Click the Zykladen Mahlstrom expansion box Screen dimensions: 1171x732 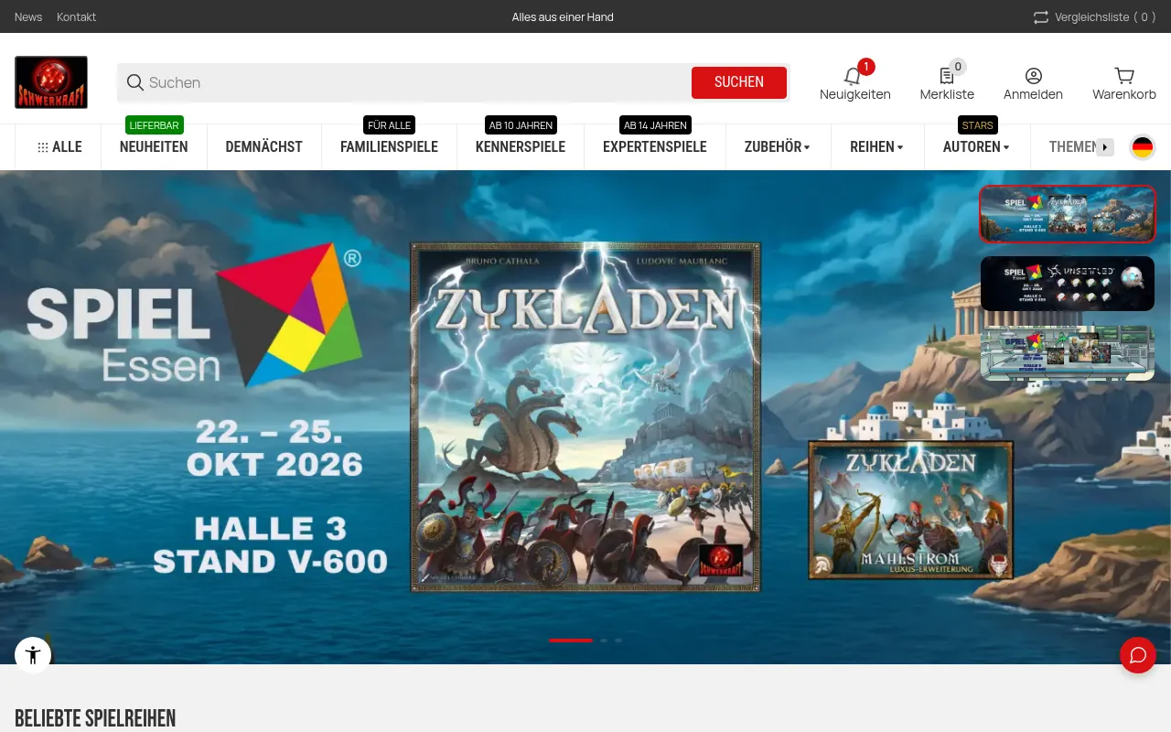click(x=910, y=510)
